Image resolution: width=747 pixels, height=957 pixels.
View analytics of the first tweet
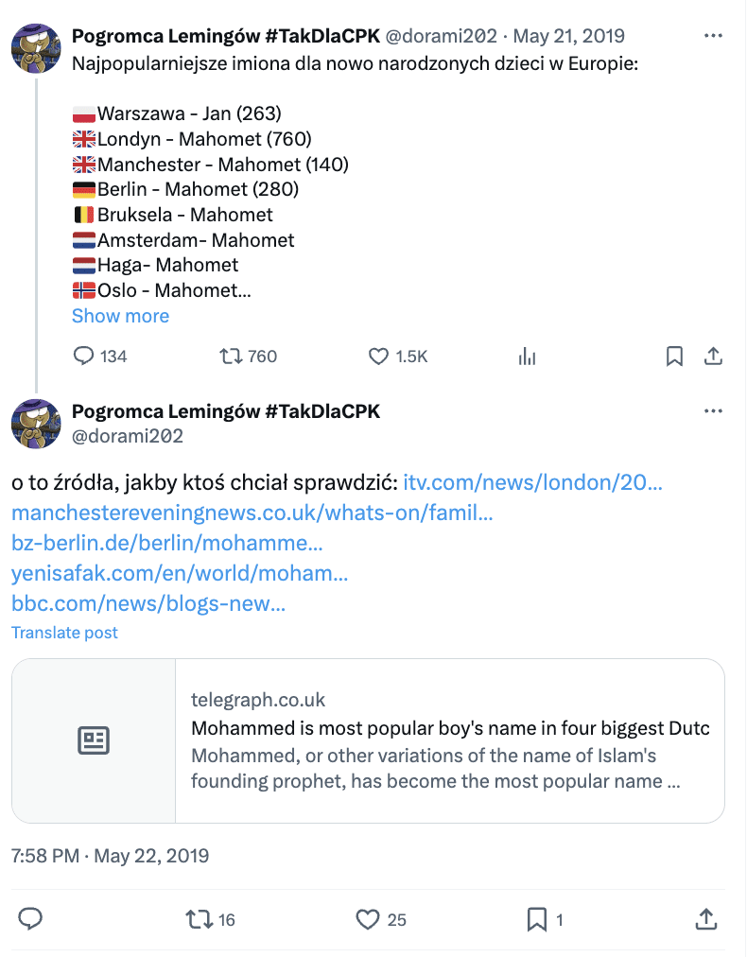click(x=528, y=357)
